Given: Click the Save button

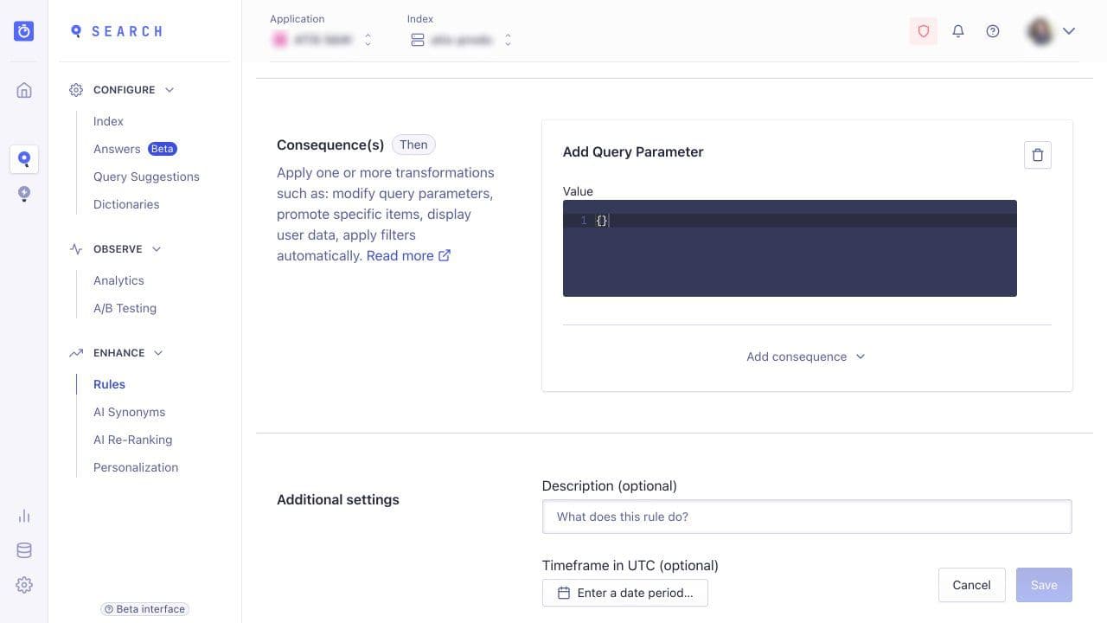Looking at the screenshot, I should (1044, 585).
